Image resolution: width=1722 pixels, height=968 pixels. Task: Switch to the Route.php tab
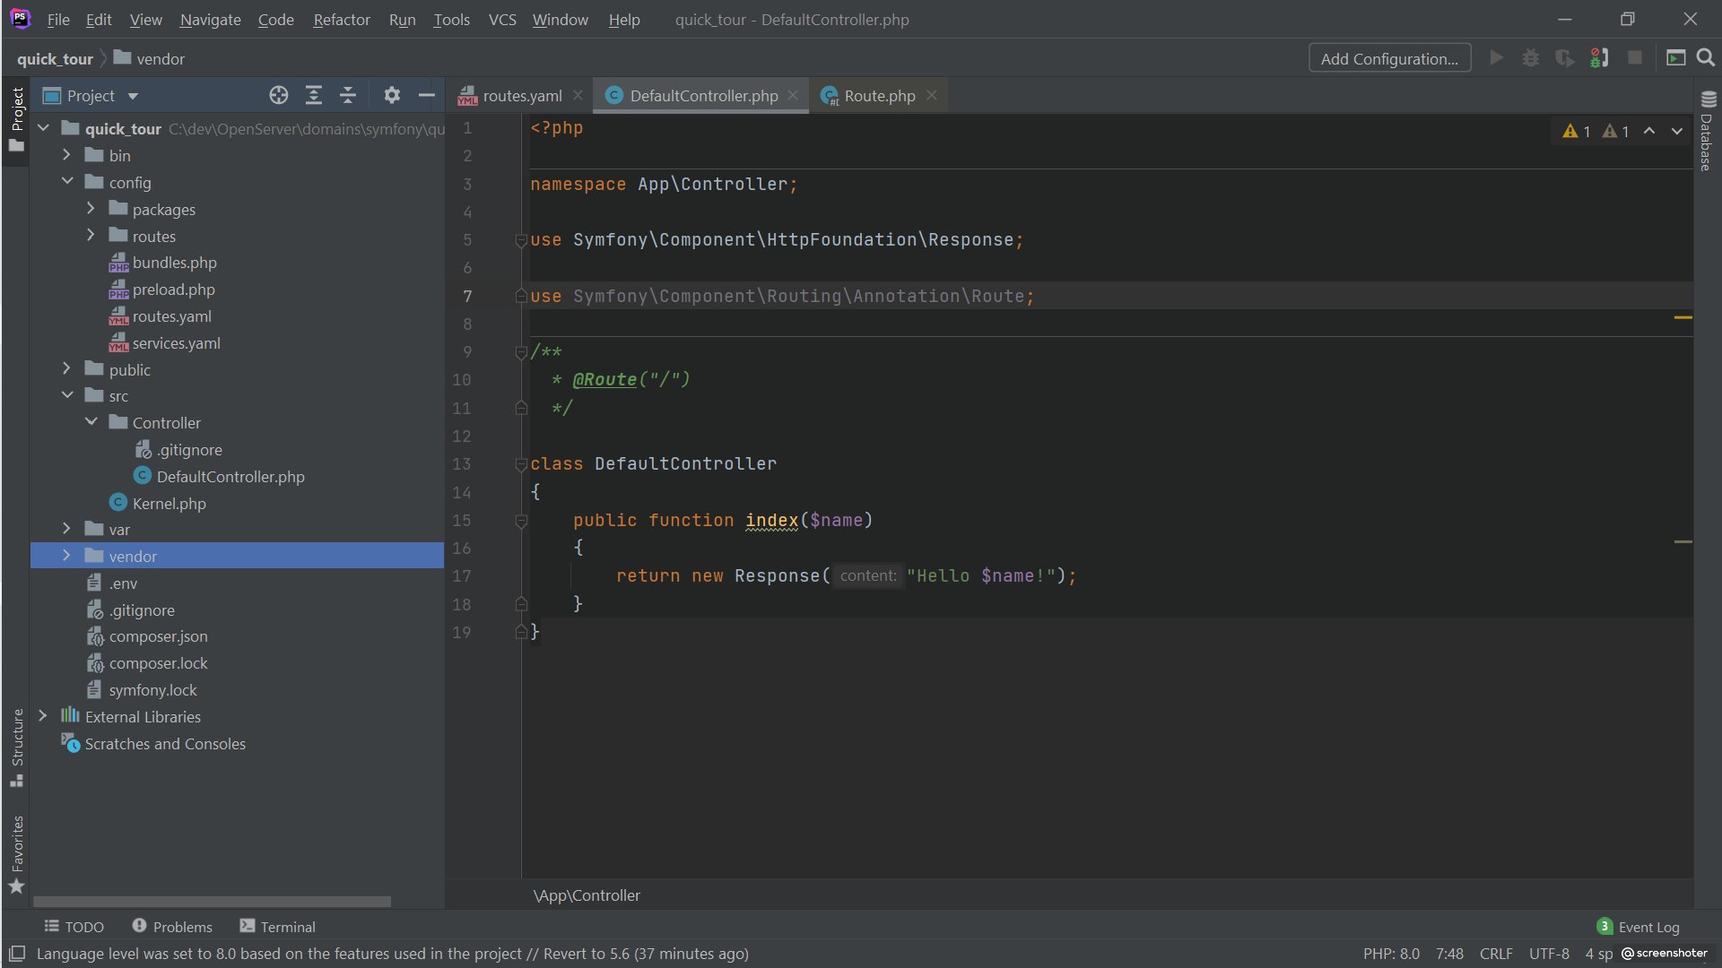click(x=879, y=96)
